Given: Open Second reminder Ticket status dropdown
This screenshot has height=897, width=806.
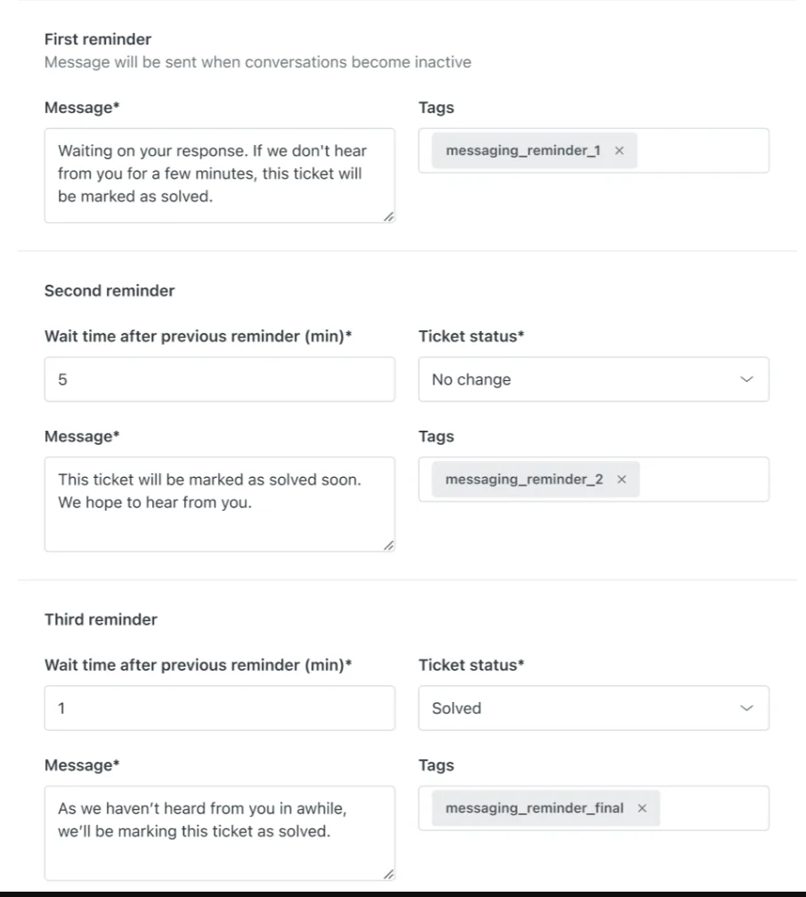Looking at the screenshot, I should [593, 380].
